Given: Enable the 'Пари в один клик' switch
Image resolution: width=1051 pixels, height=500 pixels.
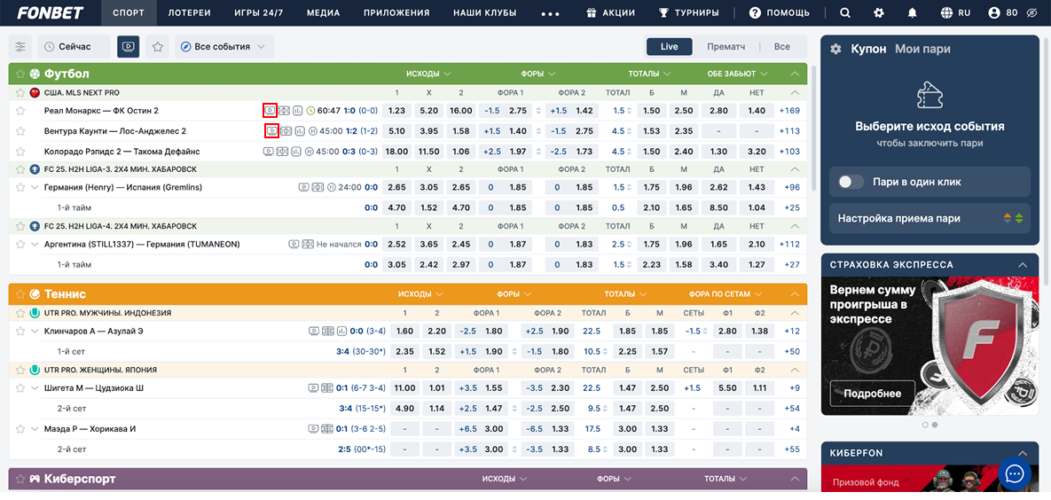Looking at the screenshot, I should [x=851, y=182].
